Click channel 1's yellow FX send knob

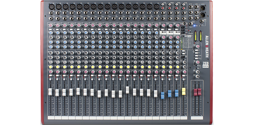tap(50, 67)
